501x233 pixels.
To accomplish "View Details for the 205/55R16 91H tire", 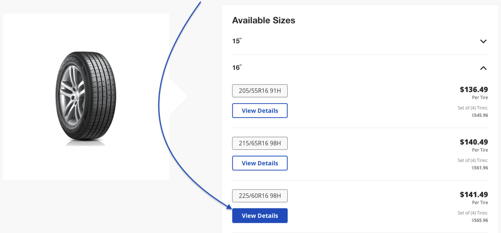I will click(260, 111).
